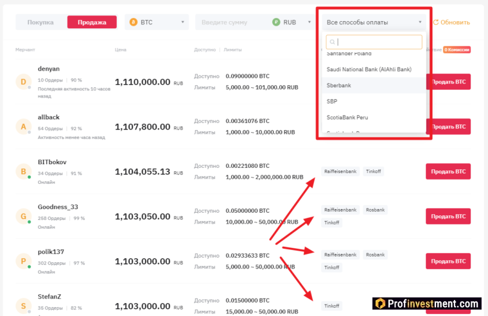Click the Доступно column header
This screenshot has height=316, width=488.
coord(205,50)
